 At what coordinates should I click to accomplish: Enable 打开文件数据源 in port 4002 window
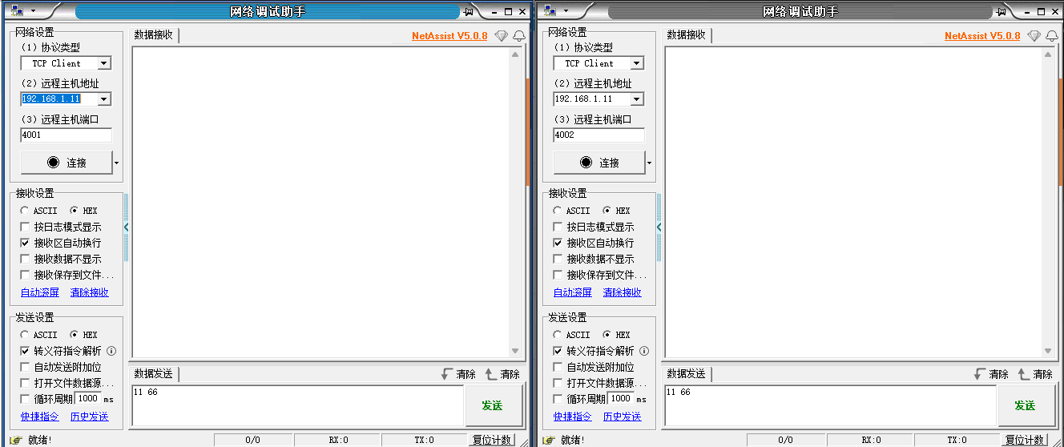click(558, 383)
